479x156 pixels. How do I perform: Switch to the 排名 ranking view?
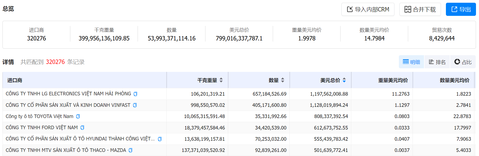[x=437, y=62]
